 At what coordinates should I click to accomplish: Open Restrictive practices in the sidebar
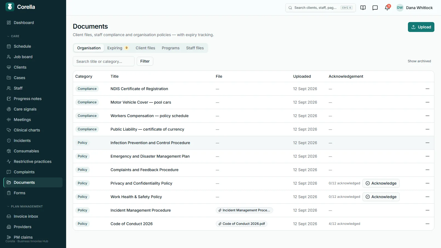33,161
